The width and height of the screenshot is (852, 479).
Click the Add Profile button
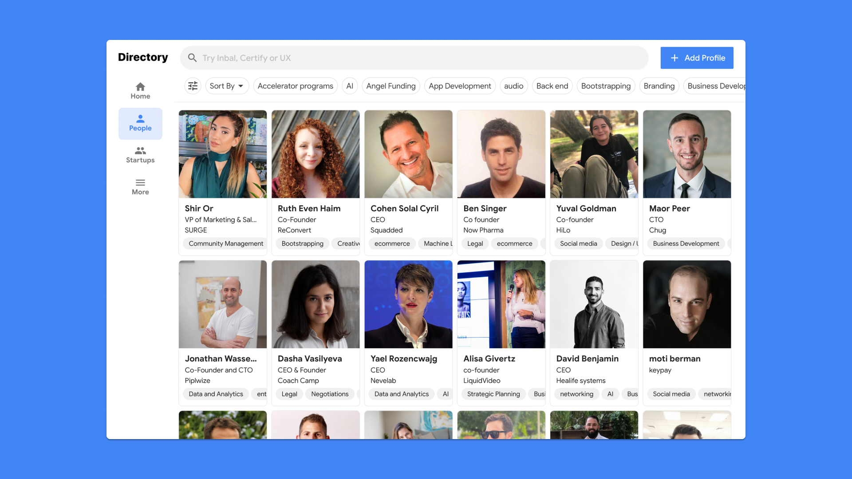(x=697, y=58)
